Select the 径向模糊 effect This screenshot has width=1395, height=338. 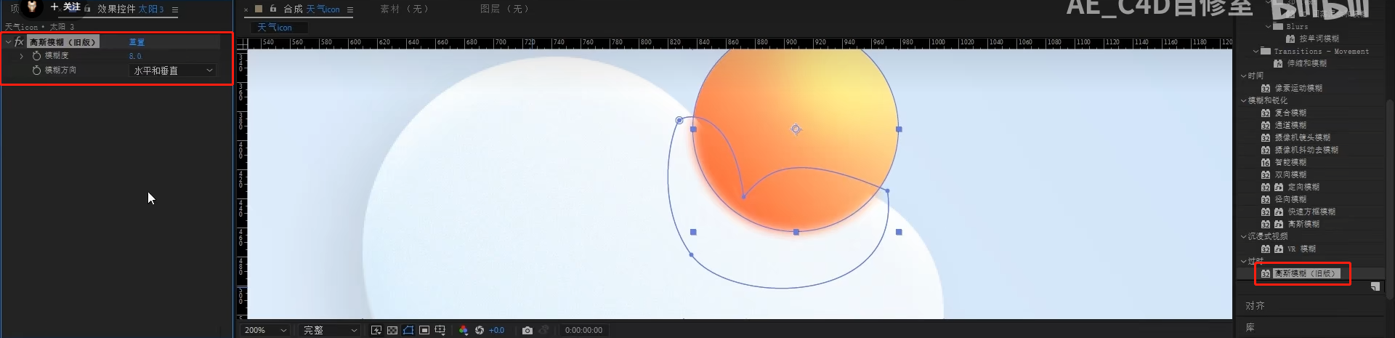pyautogui.click(x=1290, y=199)
